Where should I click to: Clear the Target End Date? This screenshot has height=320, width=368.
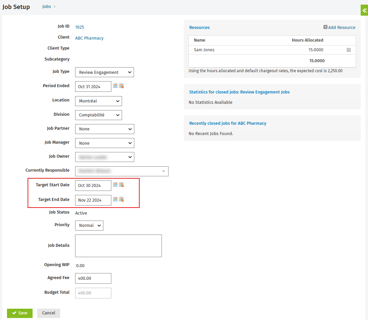121,199
